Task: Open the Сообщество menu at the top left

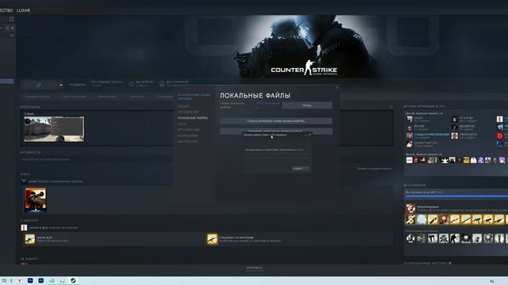Action: pos(6,10)
